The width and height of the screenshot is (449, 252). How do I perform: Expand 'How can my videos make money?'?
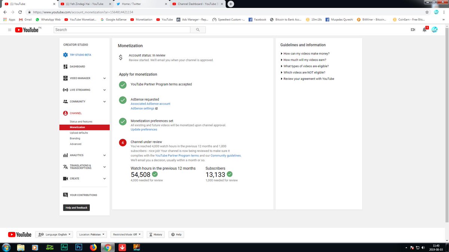point(305,54)
